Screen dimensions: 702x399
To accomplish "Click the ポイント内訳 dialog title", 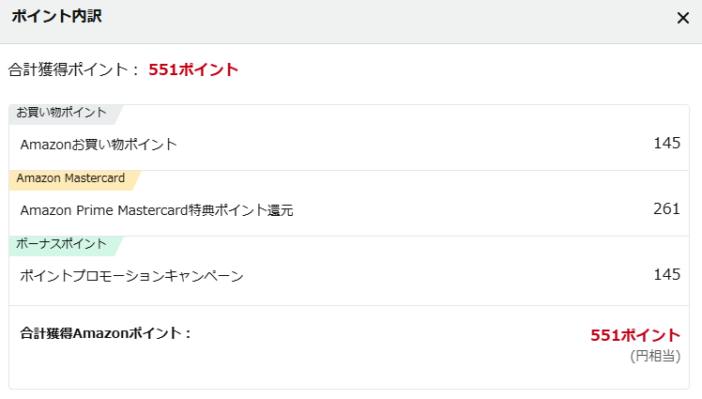I will coord(56,17).
